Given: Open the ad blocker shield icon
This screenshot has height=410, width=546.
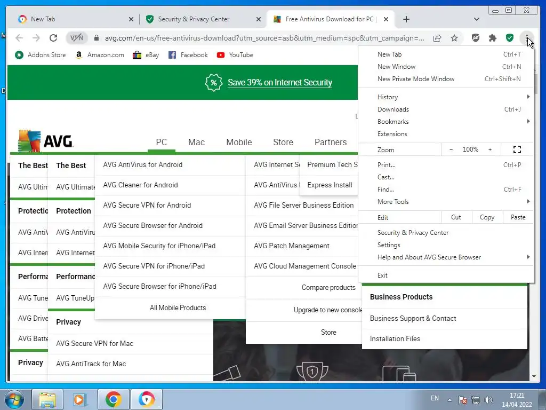Looking at the screenshot, I should tap(475, 38).
